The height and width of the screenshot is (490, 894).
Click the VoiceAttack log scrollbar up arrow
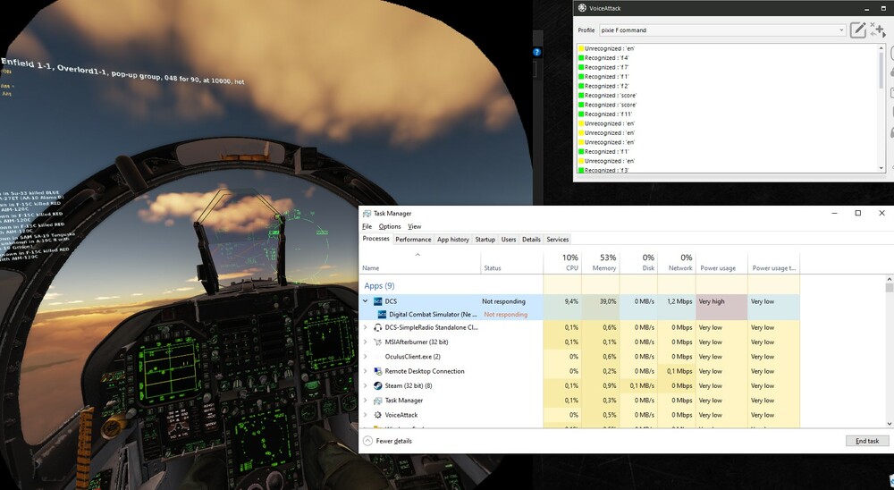tap(881, 48)
